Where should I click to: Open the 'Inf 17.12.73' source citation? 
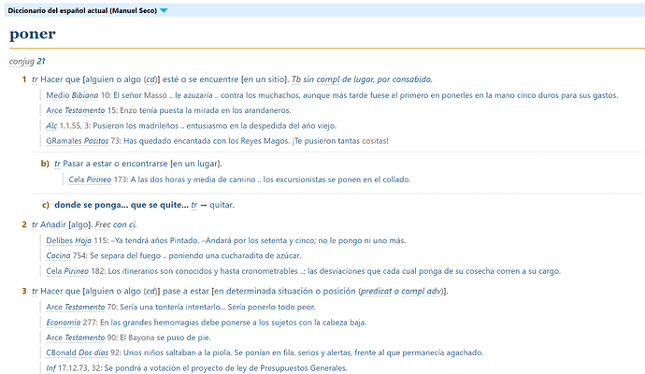pyautogui.click(x=74, y=368)
